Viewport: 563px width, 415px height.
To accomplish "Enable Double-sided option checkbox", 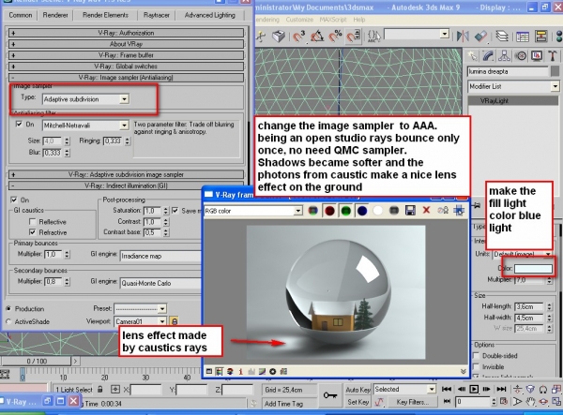I will 476,355.
